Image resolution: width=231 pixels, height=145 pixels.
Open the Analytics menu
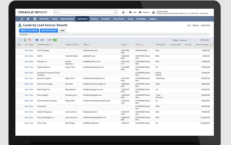tap(106, 19)
